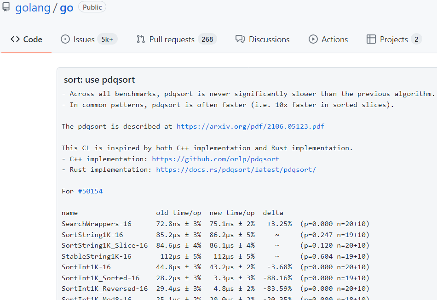The image size is (437, 300).
Task: Open the golang organization link
Action: (x=33, y=8)
